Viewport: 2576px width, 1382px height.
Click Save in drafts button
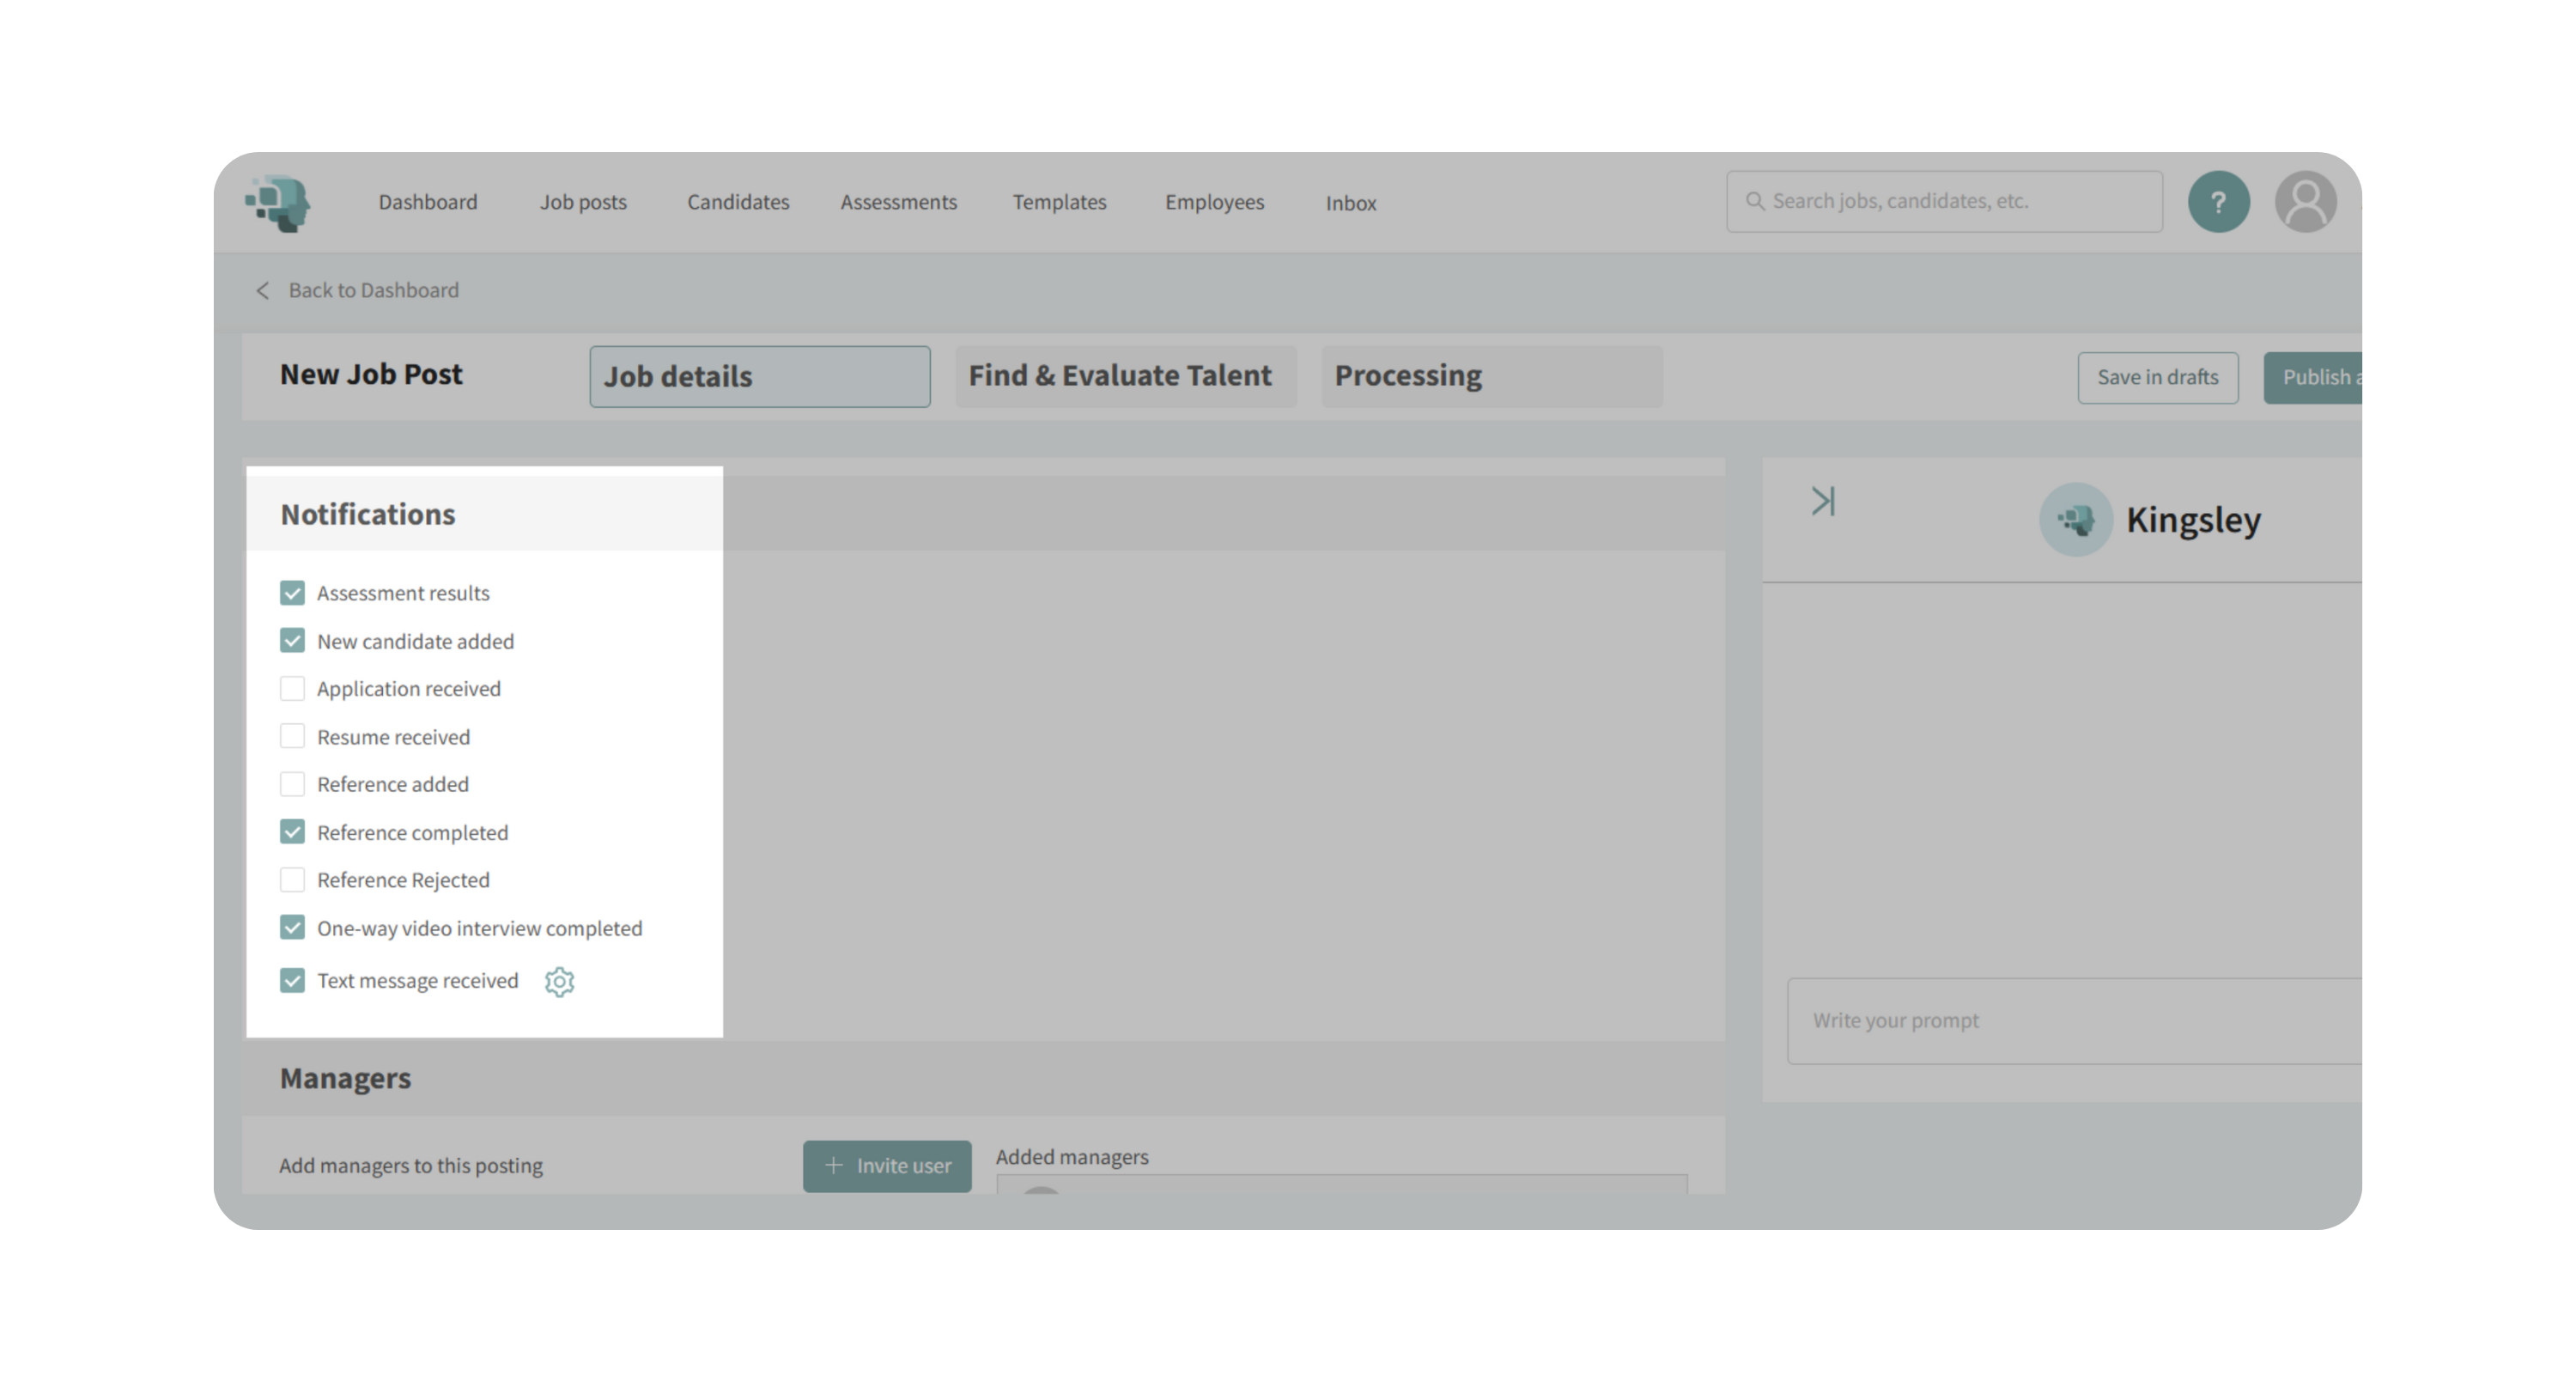[x=2157, y=377]
